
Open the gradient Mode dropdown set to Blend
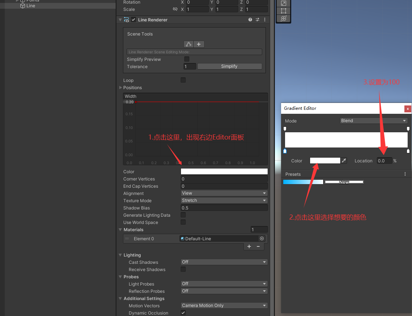point(374,121)
